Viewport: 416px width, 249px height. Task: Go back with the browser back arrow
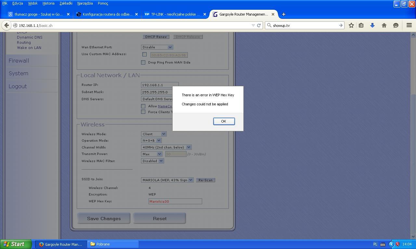6,25
